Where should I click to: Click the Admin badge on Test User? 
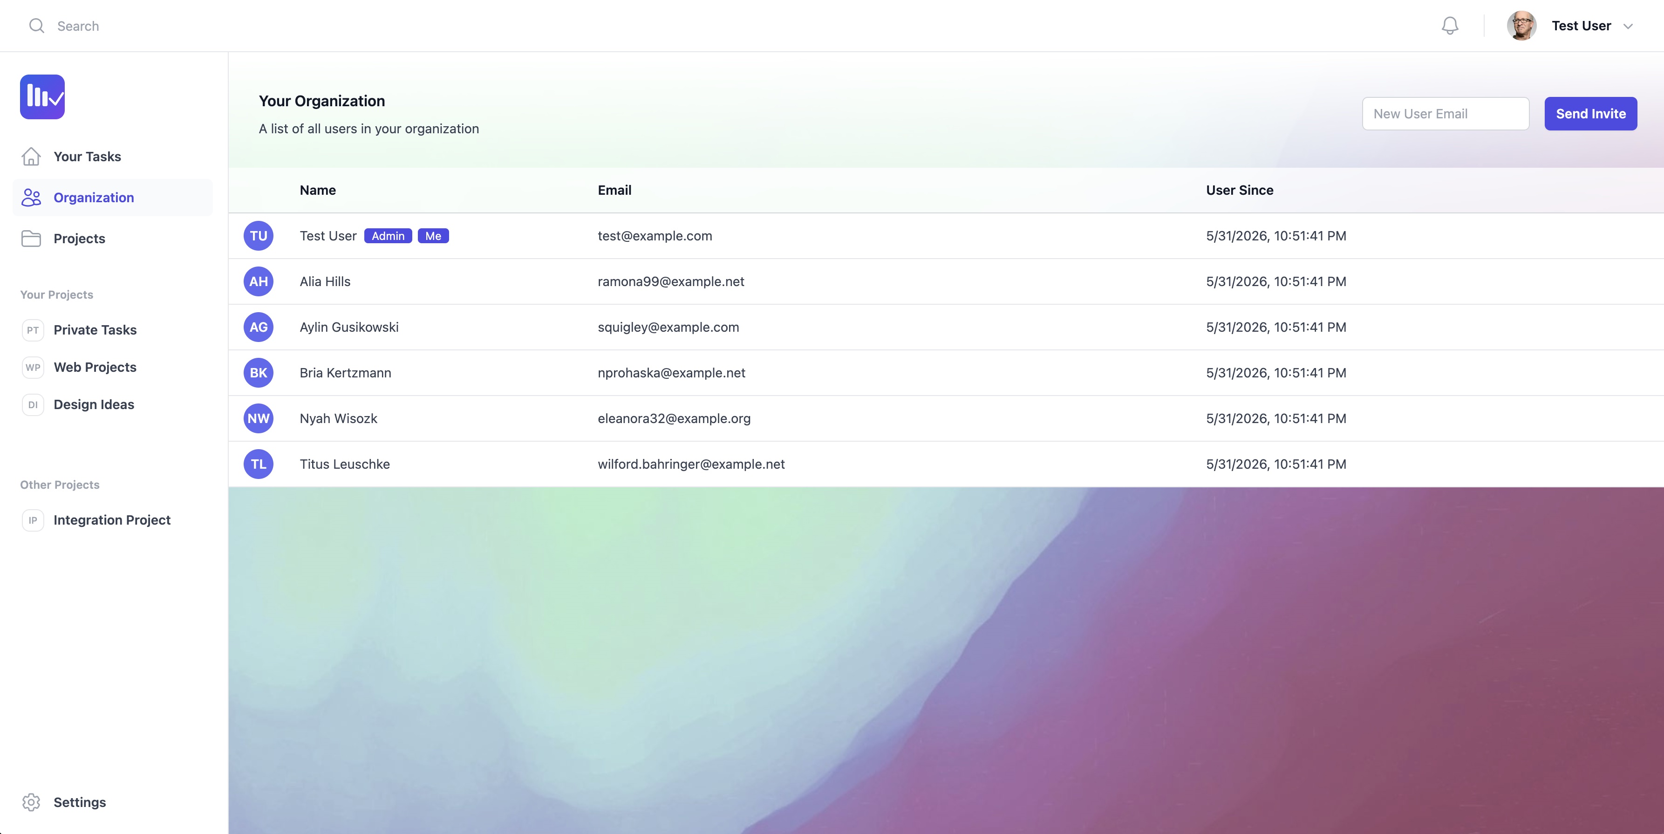(x=388, y=236)
